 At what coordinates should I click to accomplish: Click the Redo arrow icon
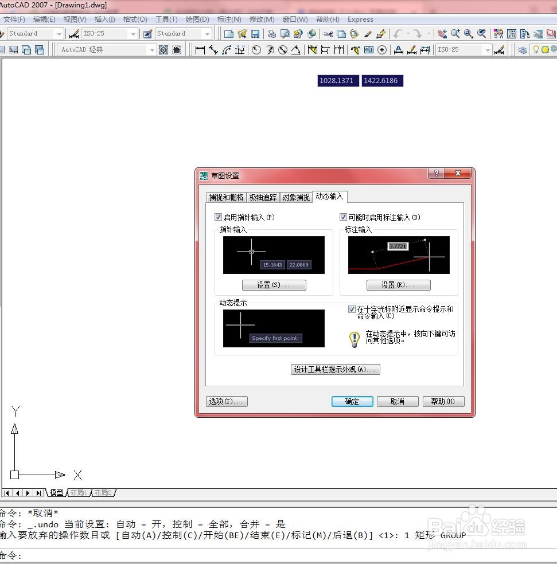(417, 34)
